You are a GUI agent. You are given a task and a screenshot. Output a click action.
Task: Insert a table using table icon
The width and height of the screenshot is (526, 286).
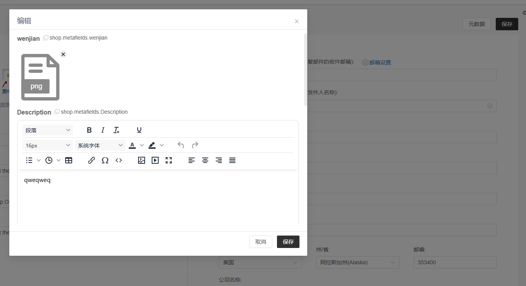(69, 160)
